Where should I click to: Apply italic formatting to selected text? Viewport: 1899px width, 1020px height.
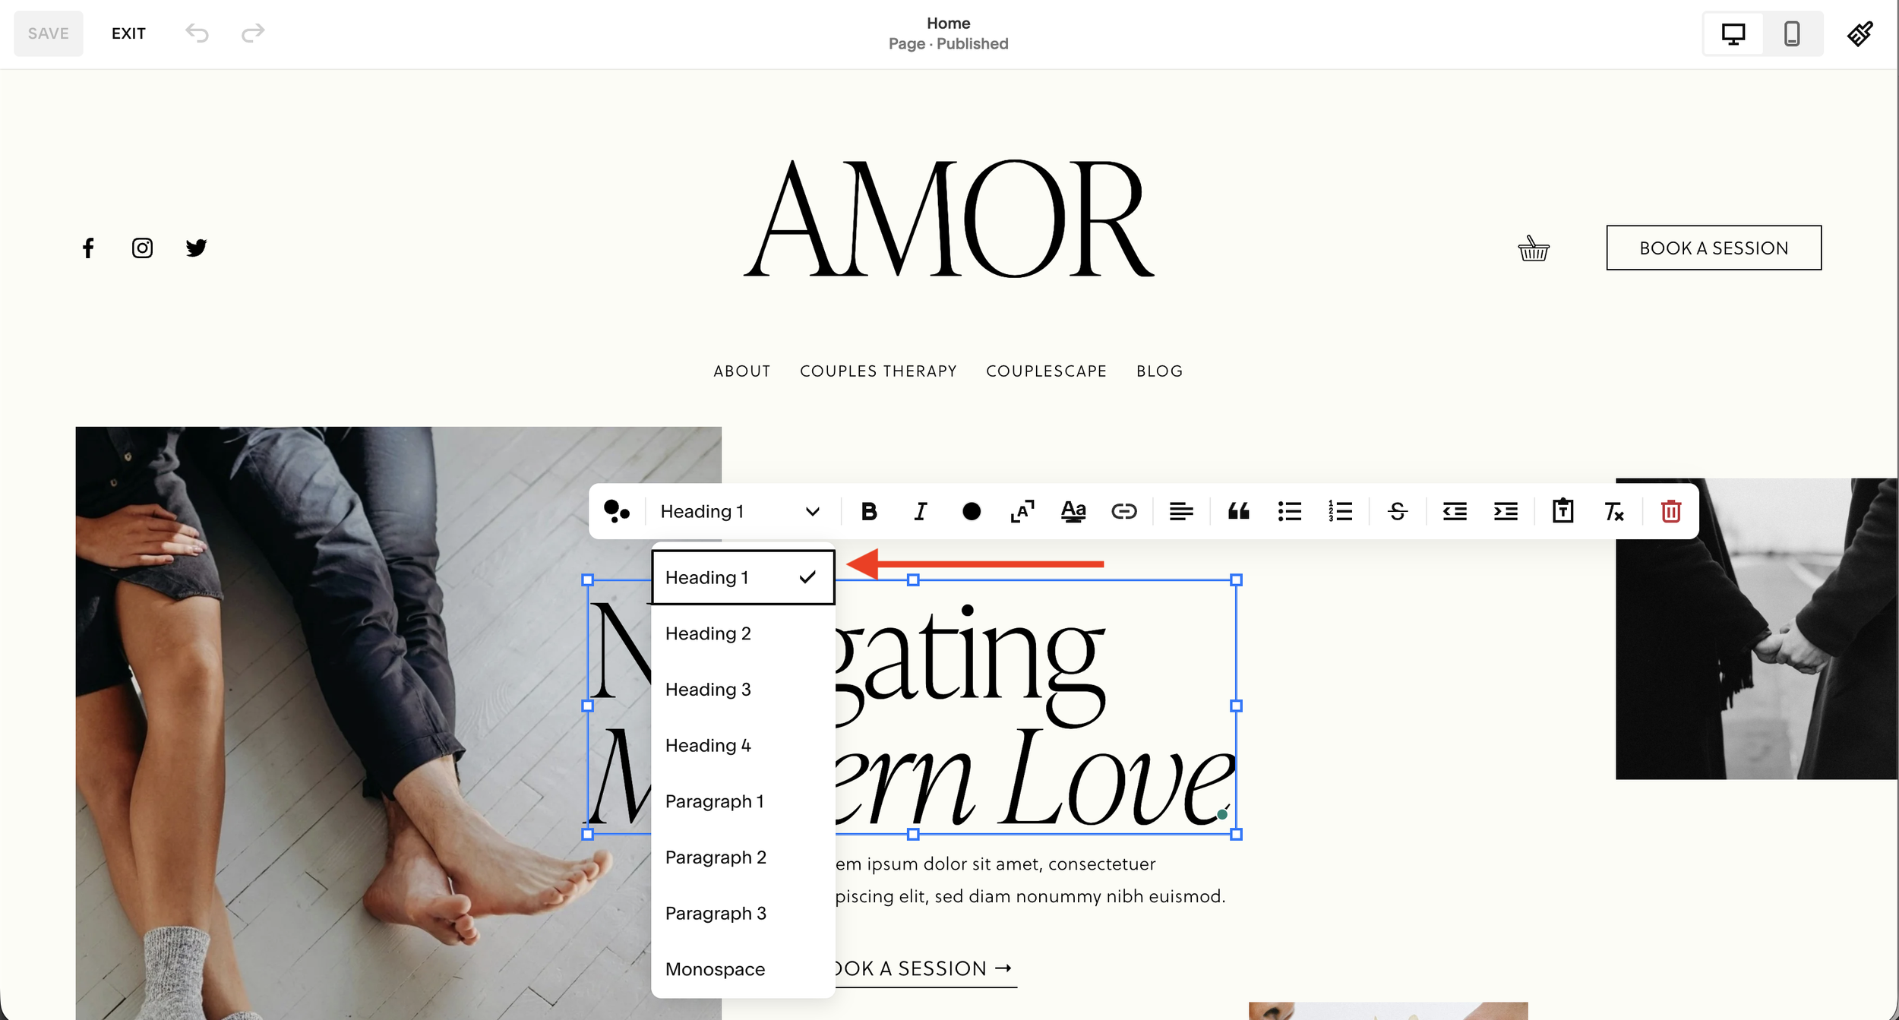coord(920,511)
